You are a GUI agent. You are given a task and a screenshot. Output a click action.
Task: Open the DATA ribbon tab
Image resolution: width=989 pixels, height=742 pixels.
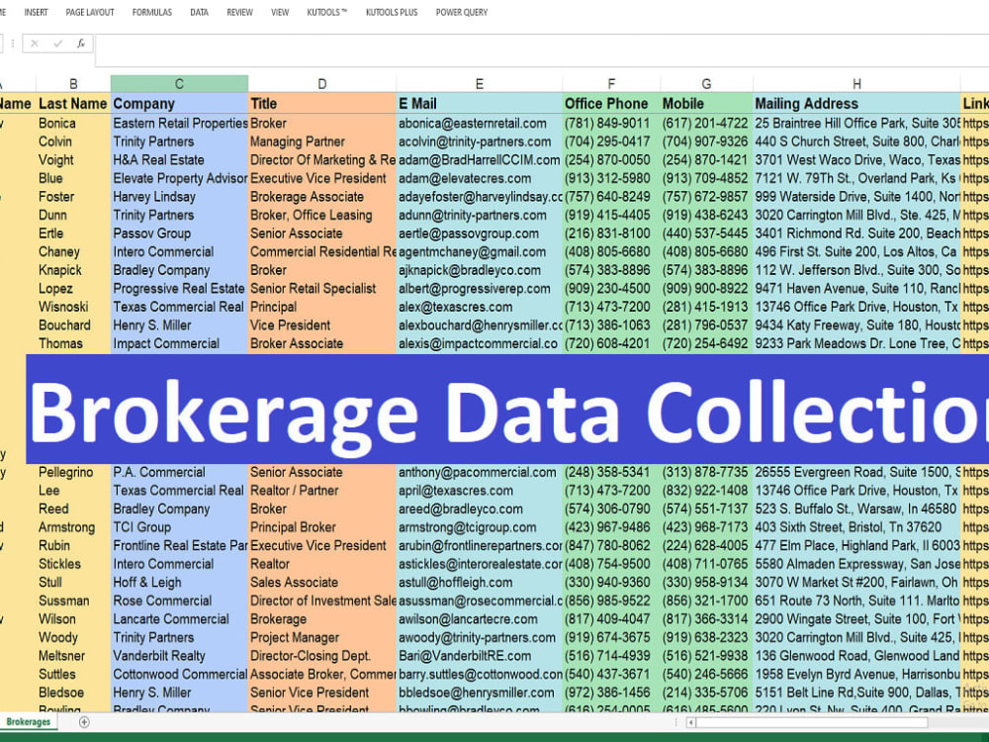(198, 12)
